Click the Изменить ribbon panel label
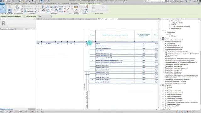 point(54,14)
